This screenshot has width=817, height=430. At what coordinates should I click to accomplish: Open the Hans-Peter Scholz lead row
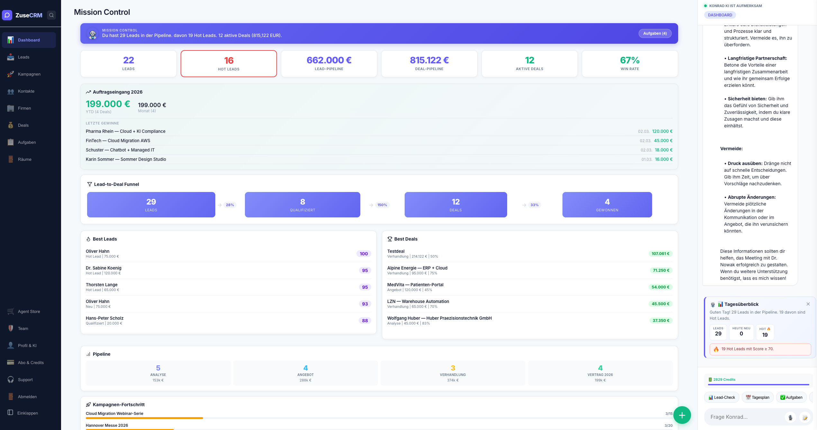[229, 320]
